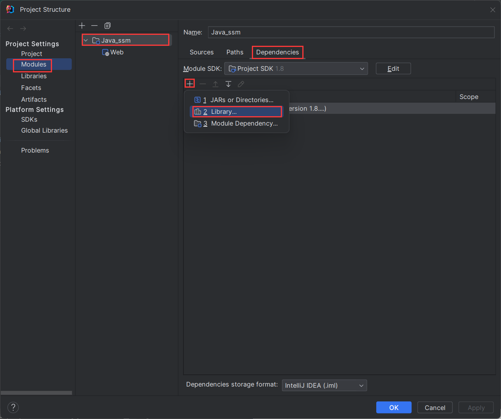Switch to the Paths tab
Viewport: 501px width, 419px height.
(x=235, y=52)
